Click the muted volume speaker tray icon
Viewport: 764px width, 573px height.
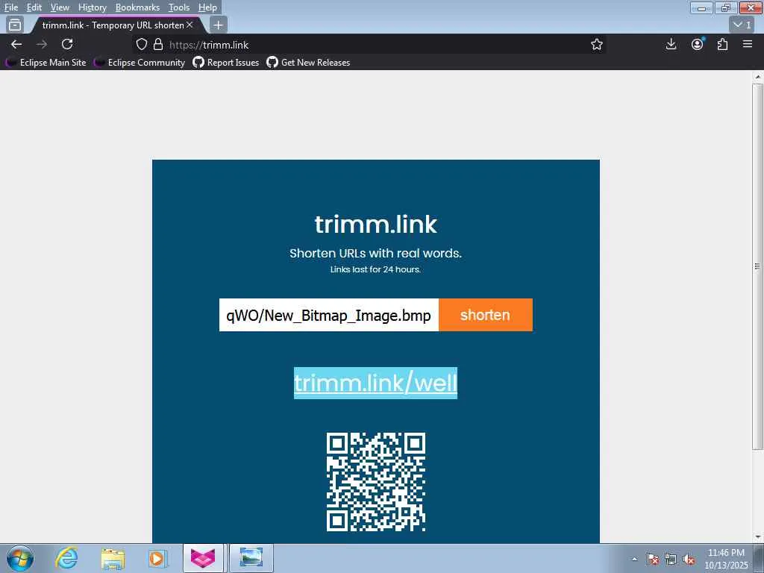click(x=689, y=560)
